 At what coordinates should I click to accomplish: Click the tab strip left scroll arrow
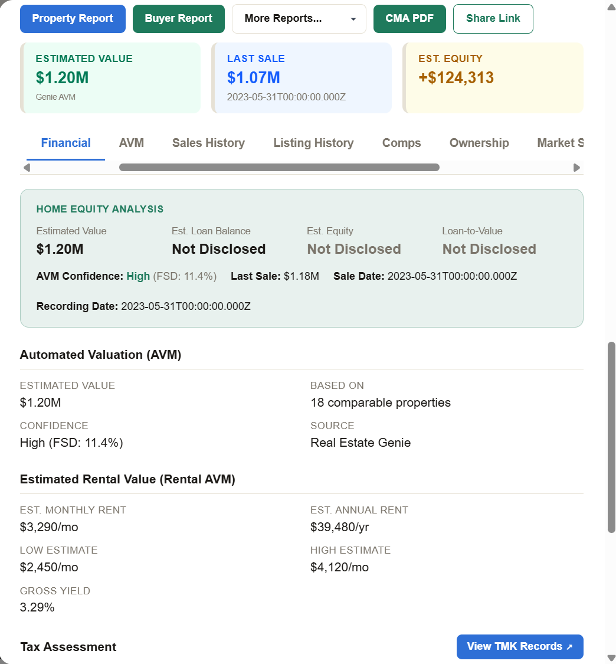(x=27, y=168)
